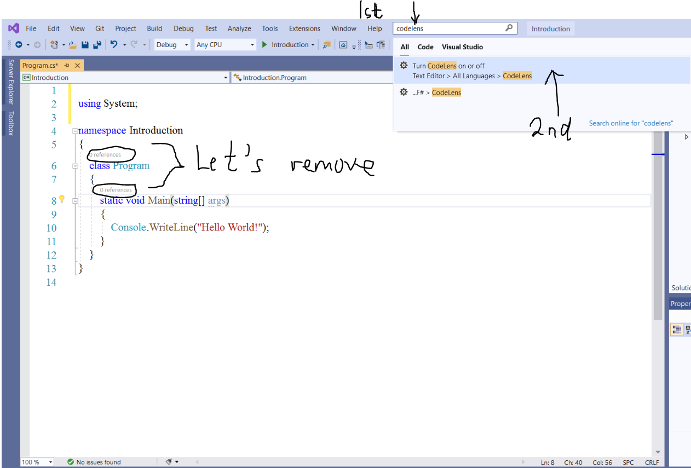This screenshot has width=691, height=468.
Task: Switch search results to the Visual Studio tab
Action: pos(462,47)
